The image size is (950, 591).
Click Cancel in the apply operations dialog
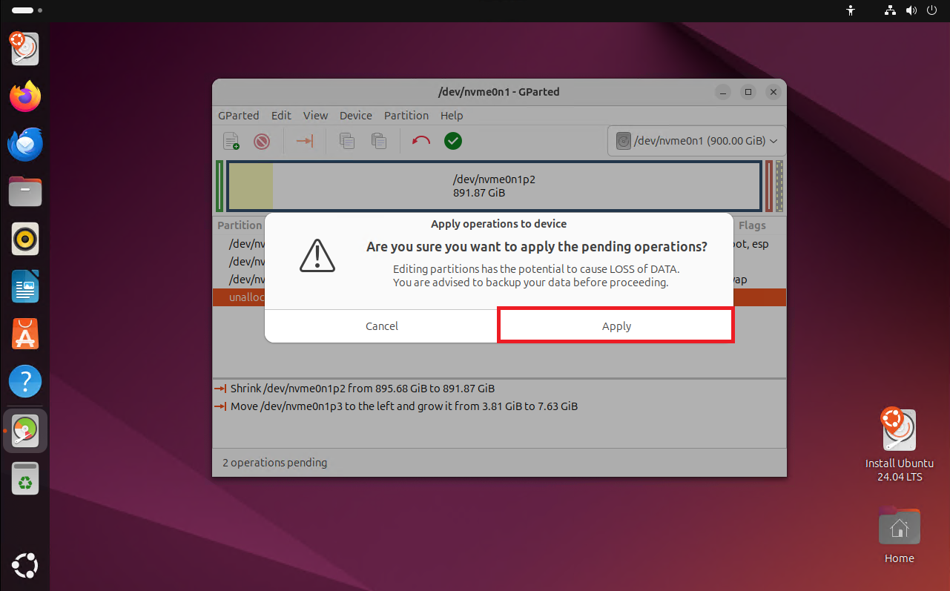point(382,326)
